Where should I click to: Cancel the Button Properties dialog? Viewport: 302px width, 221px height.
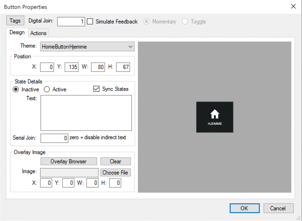278,208
